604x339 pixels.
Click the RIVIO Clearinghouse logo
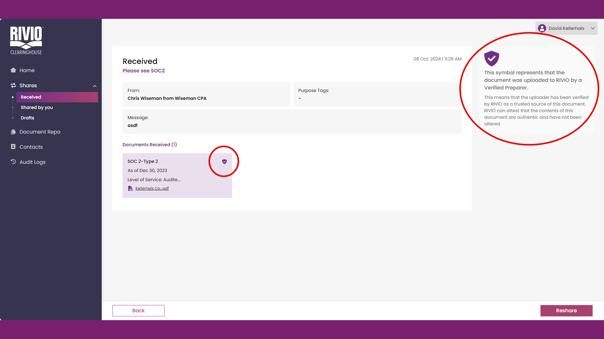point(26,40)
